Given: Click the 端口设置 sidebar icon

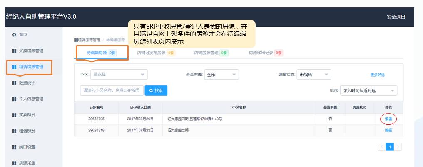Looking at the screenshot, I should 14,147.
